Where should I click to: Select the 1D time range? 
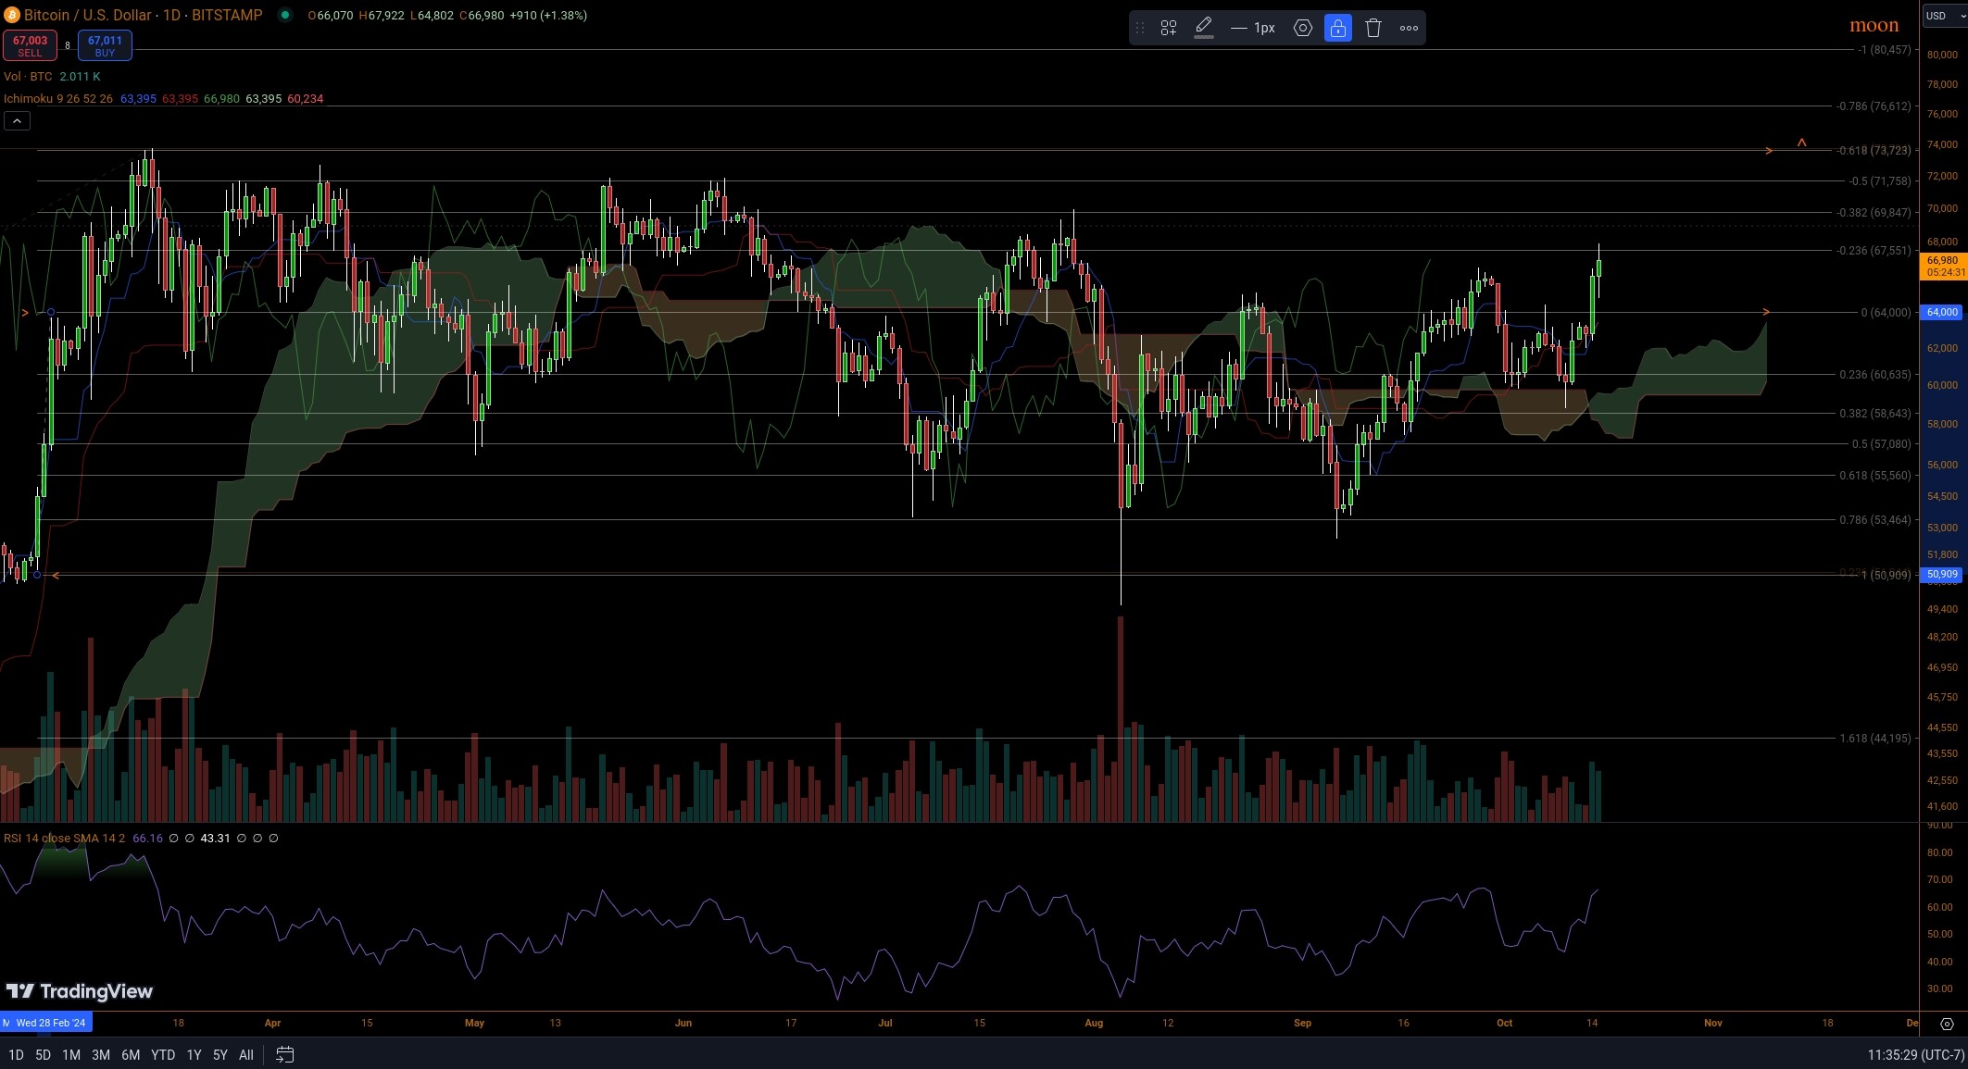pyautogui.click(x=16, y=1054)
